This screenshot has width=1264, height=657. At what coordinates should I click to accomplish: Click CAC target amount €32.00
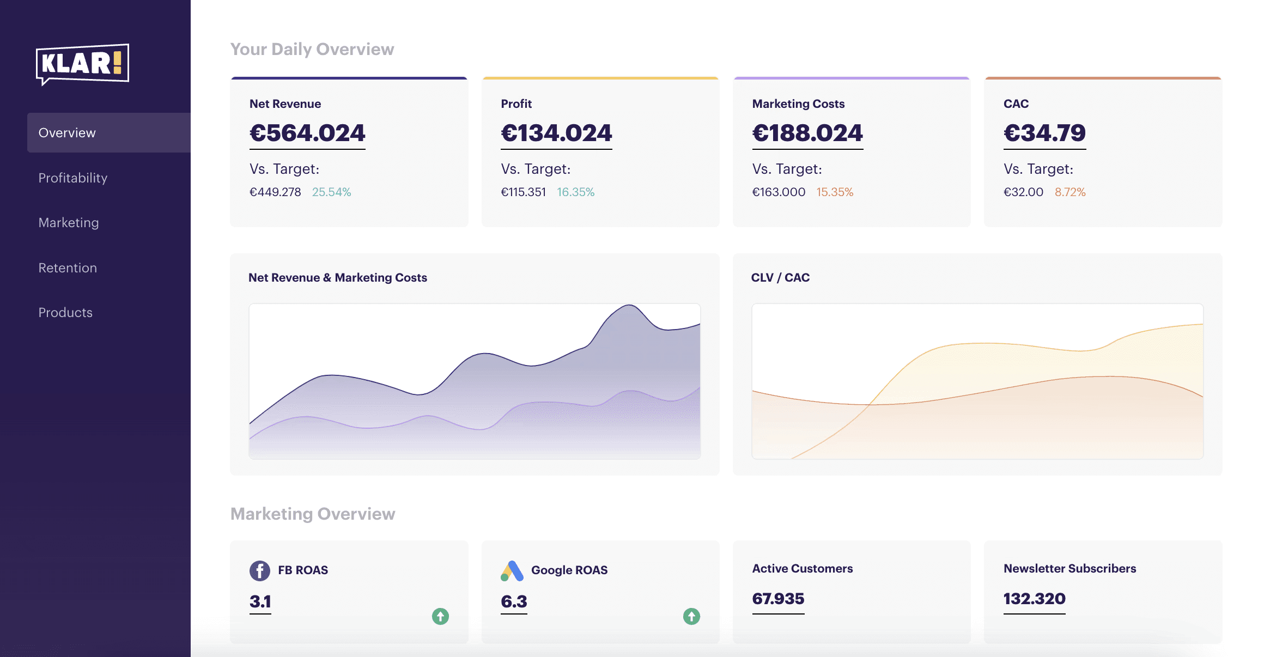1023,192
